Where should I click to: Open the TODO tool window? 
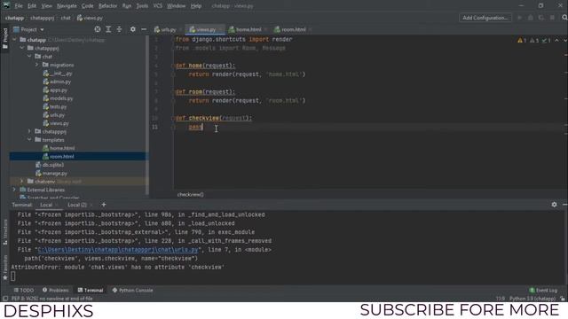24,290
